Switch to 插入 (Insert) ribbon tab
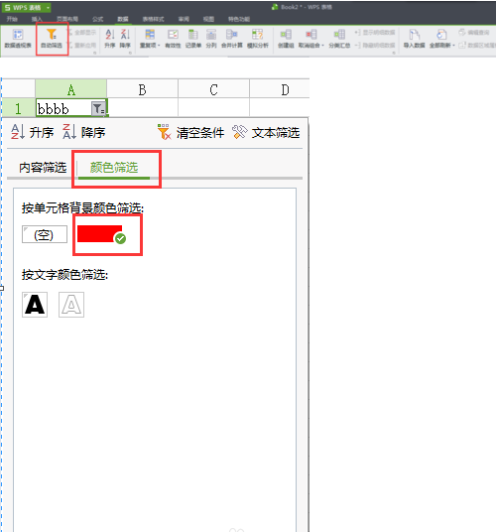 coord(37,19)
